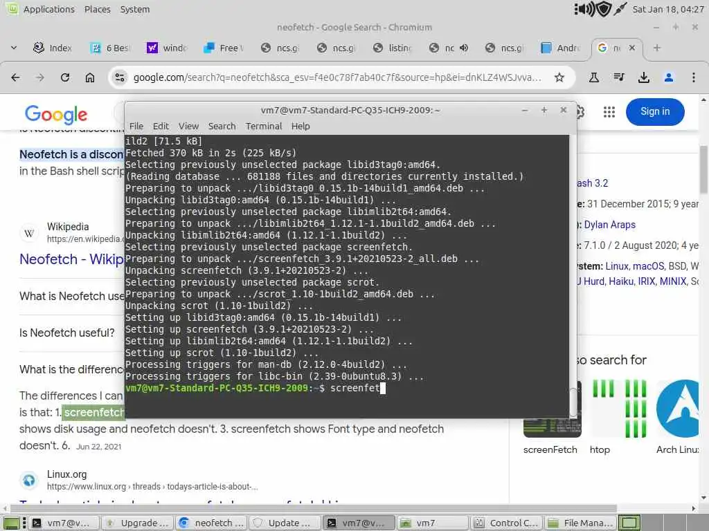This screenshot has height=531, width=709.
Task: Open the Linux operating system link
Action: 617,266
